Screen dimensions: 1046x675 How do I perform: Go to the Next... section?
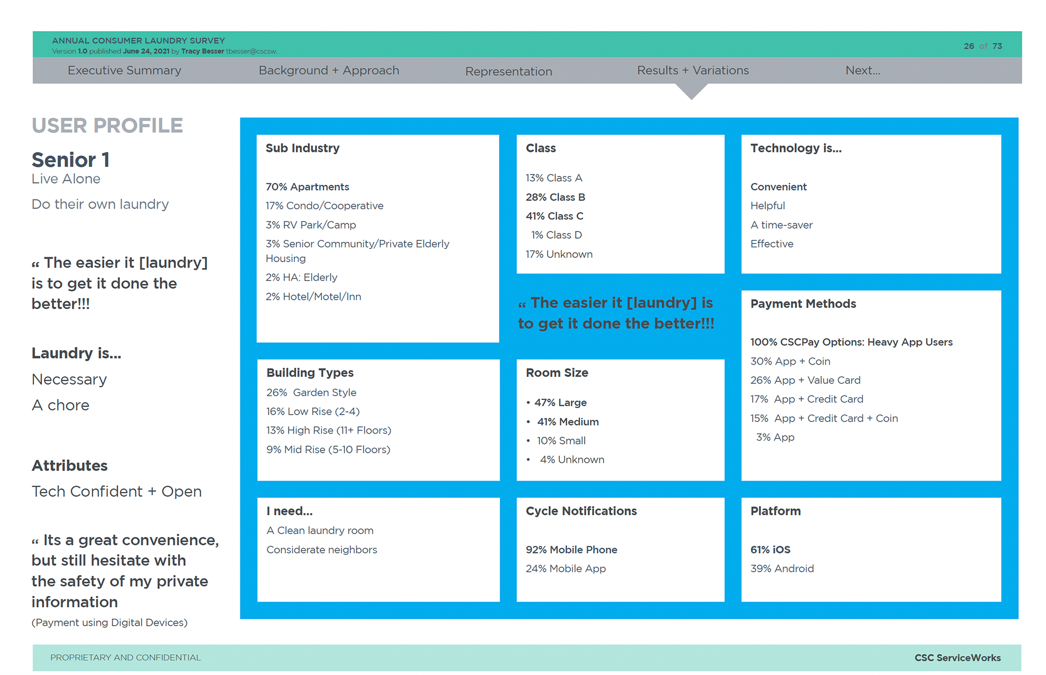tap(862, 70)
